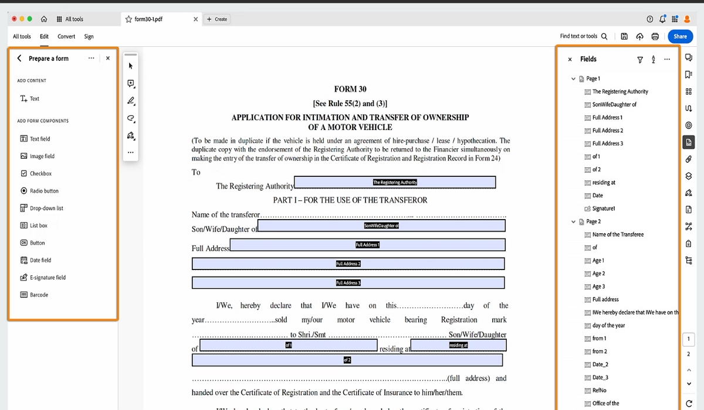Screen dimensions: 704x410
Task: Add a List box component
Action: click(x=33, y=225)
